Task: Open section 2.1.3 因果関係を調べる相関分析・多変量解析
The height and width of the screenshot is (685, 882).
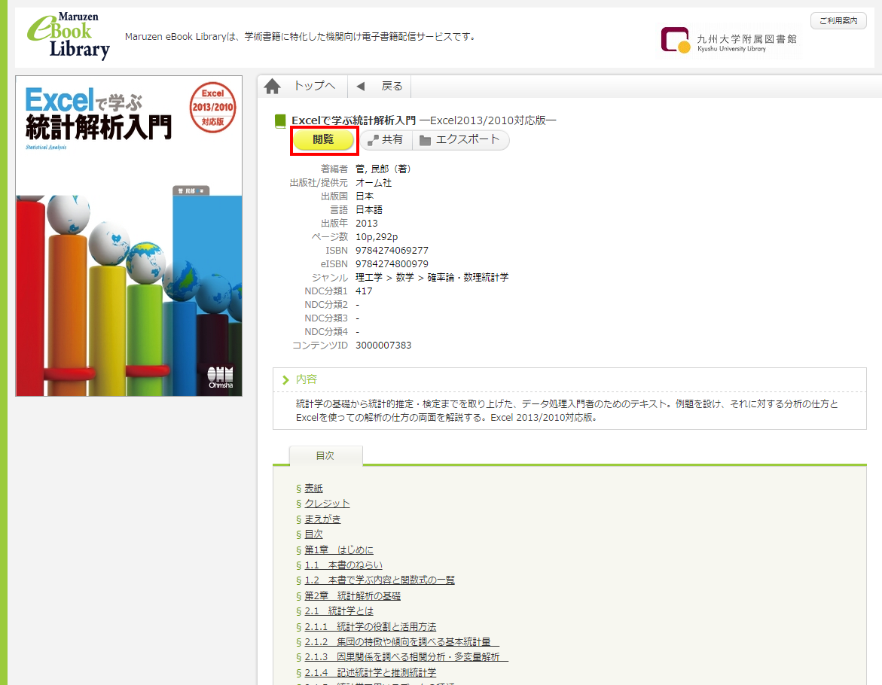Action: [x=406, y=657]
